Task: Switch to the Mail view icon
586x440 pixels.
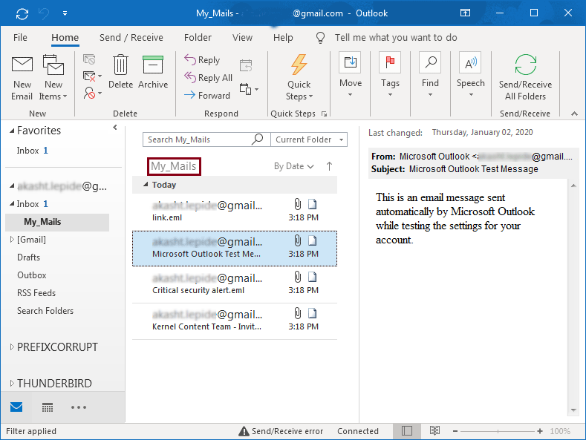Action: 16,407
